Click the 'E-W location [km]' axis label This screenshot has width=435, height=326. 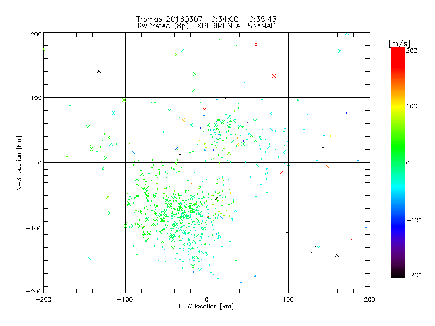pyautogui.click(x=206, y=306)
